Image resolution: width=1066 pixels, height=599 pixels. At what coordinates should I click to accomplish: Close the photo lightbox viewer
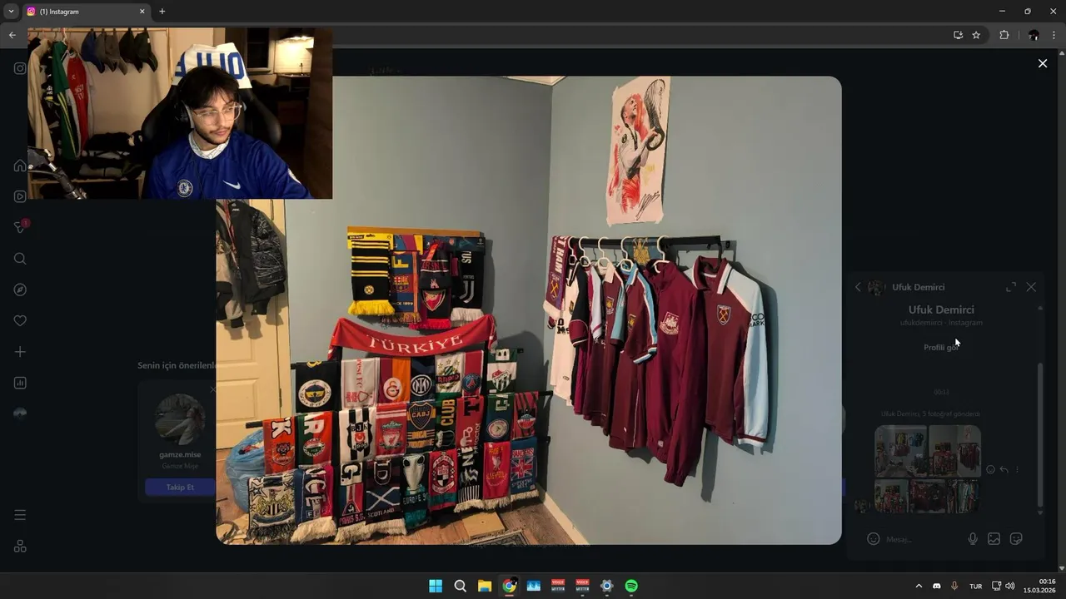click(x=1043, y=63)
